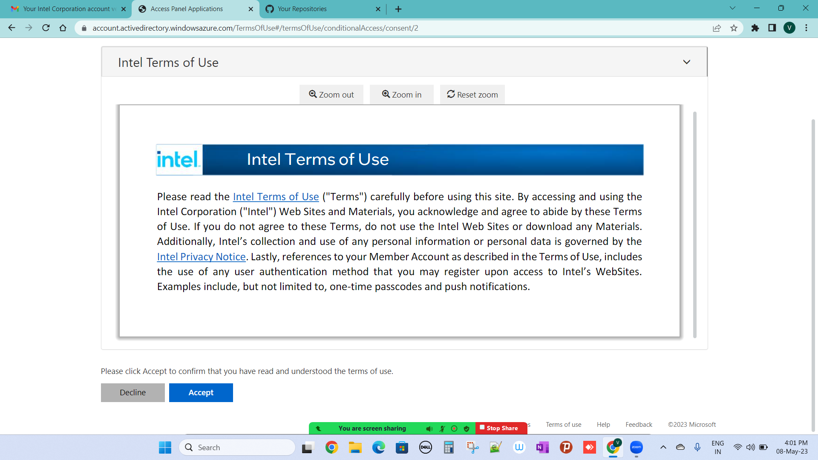Image resolution: width=818 pixels, height=460 pixels.
Task: Click the Zoom in magnifier button
Action: [x=401, y=95]
